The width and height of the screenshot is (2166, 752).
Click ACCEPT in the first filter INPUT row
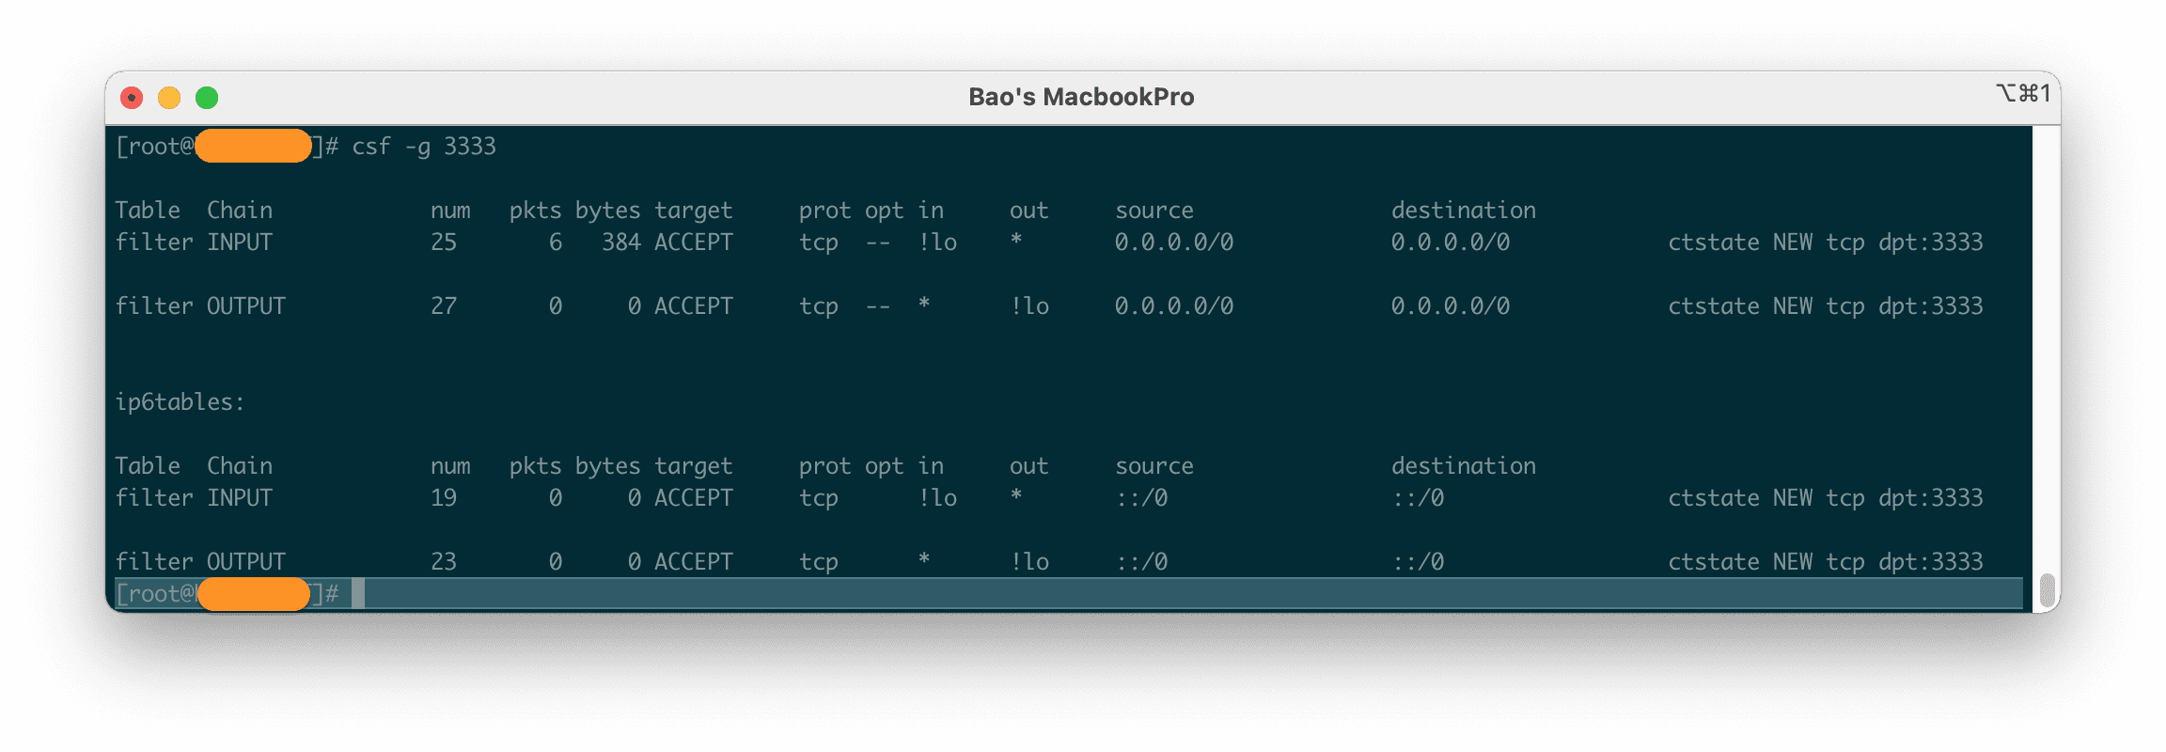tap(693, 243)
